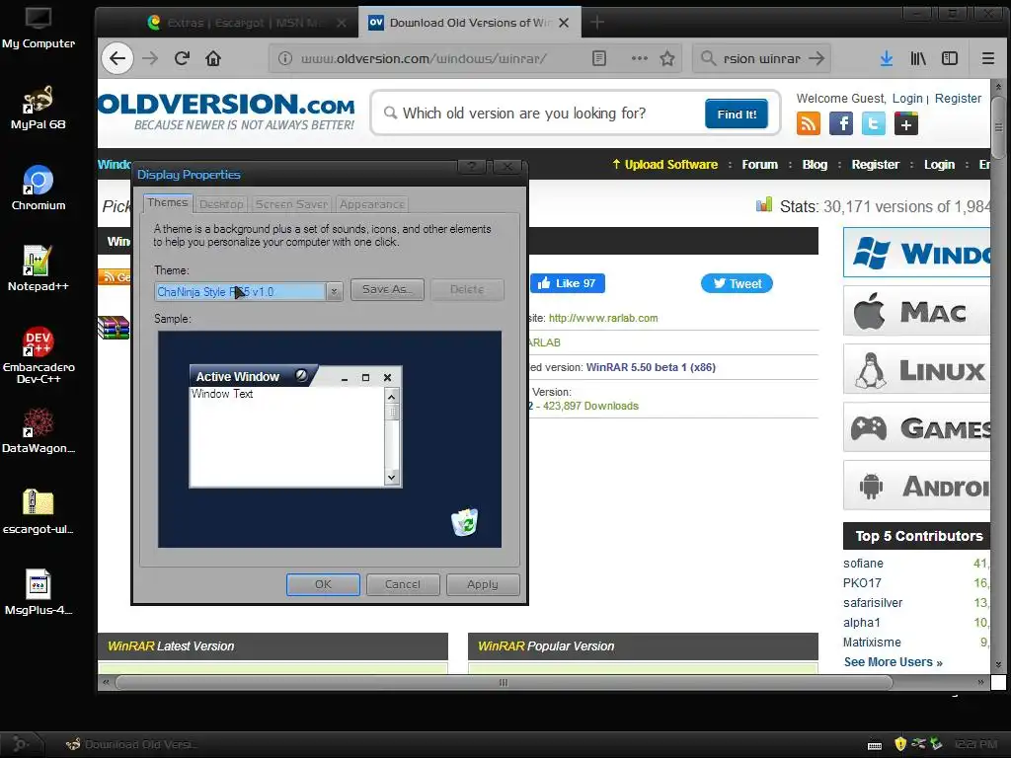
Task: Open WinRAR 5.50 beta 1 link
Action: [x=651, y=367]
